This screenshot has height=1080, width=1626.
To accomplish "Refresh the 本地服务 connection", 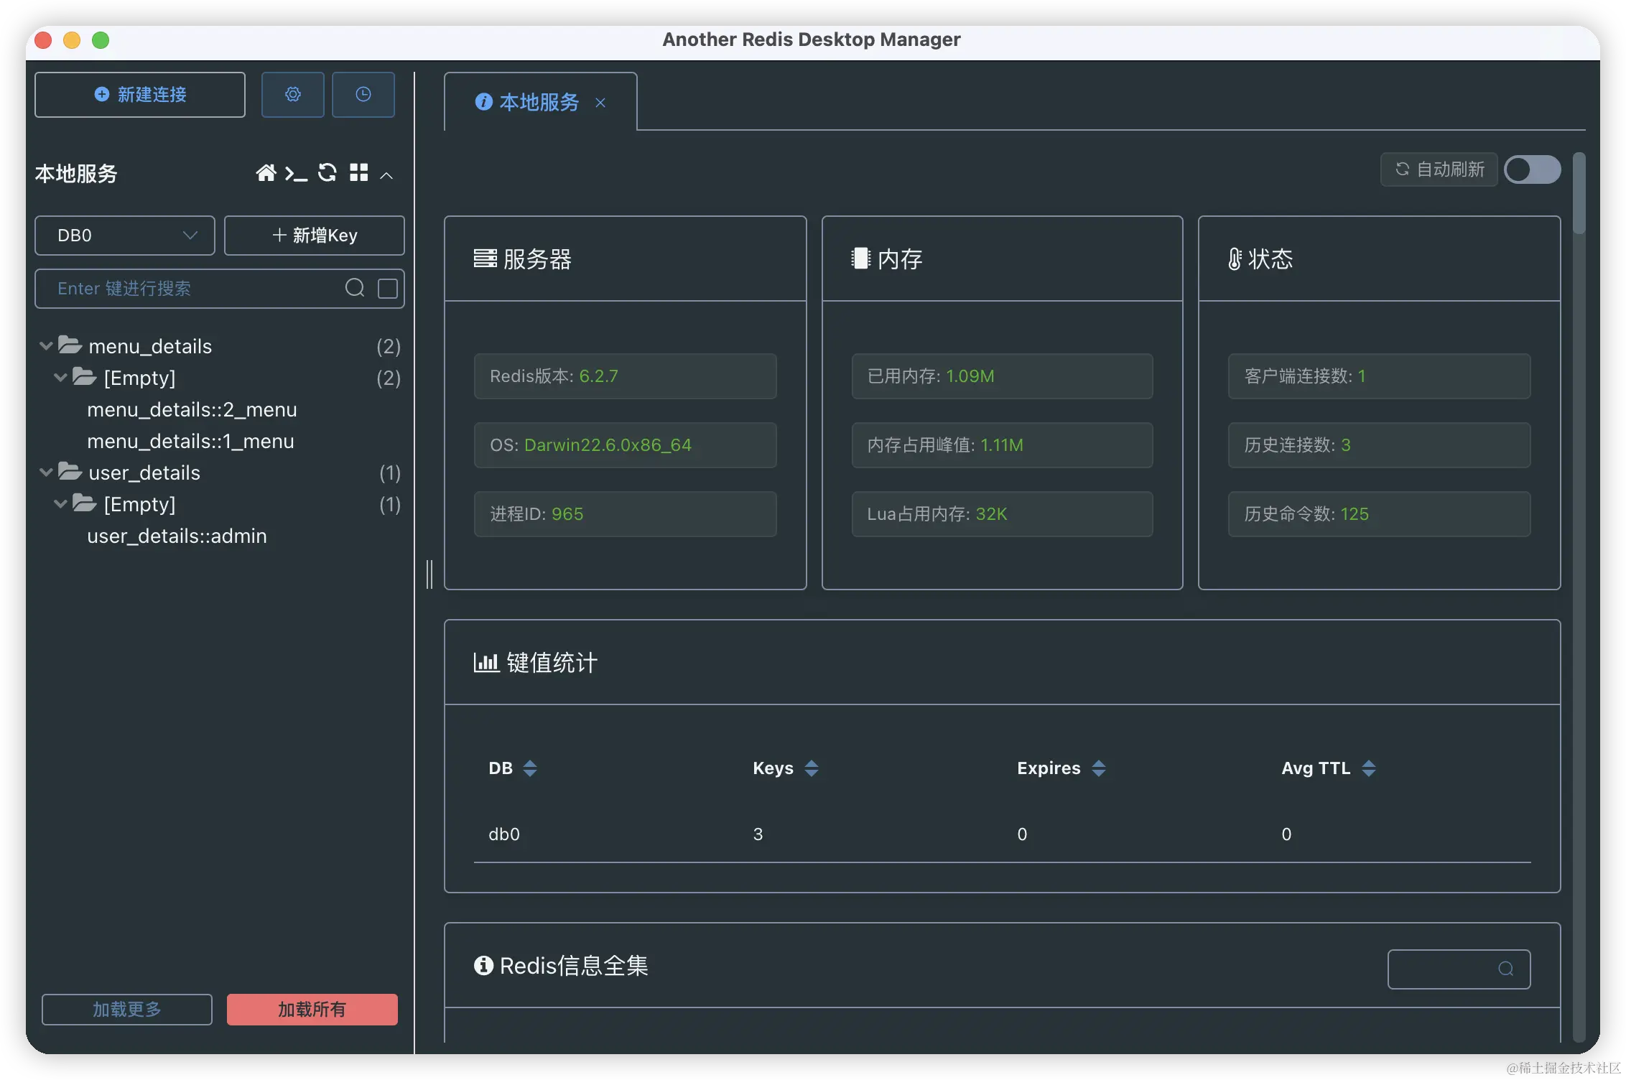I will tap(327, 173).
